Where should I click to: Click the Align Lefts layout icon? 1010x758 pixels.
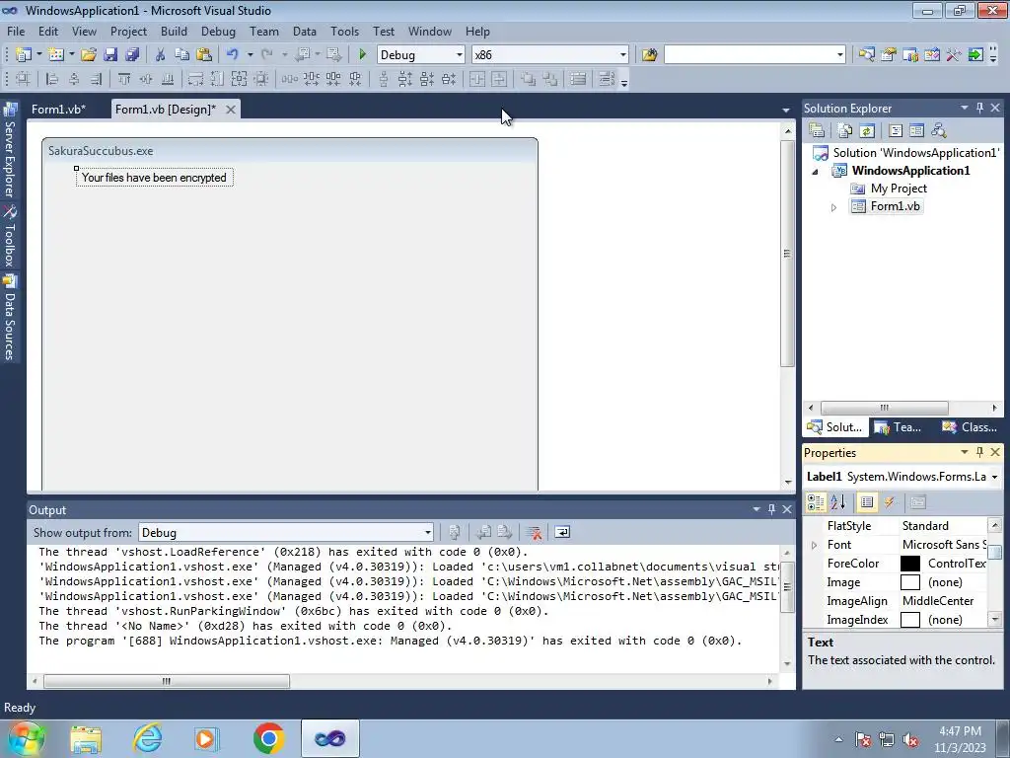52,79
